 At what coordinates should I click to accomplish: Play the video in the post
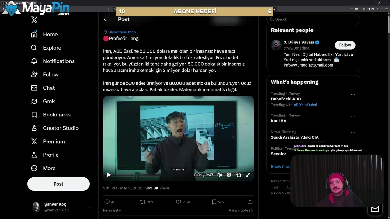pos(109,175)
